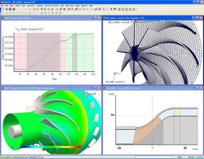Open the CFD menu
Viewport: 204px width, 159px height.
[x=62, y=6]
